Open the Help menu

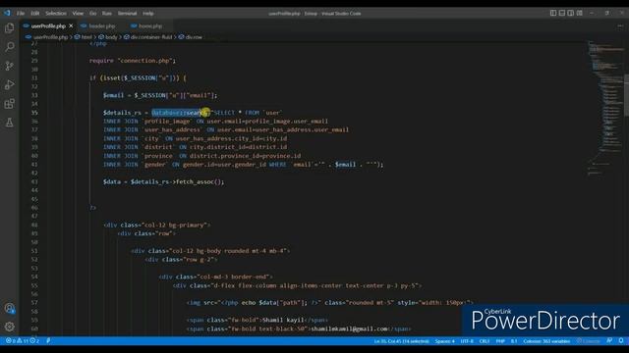pos(148,13)
